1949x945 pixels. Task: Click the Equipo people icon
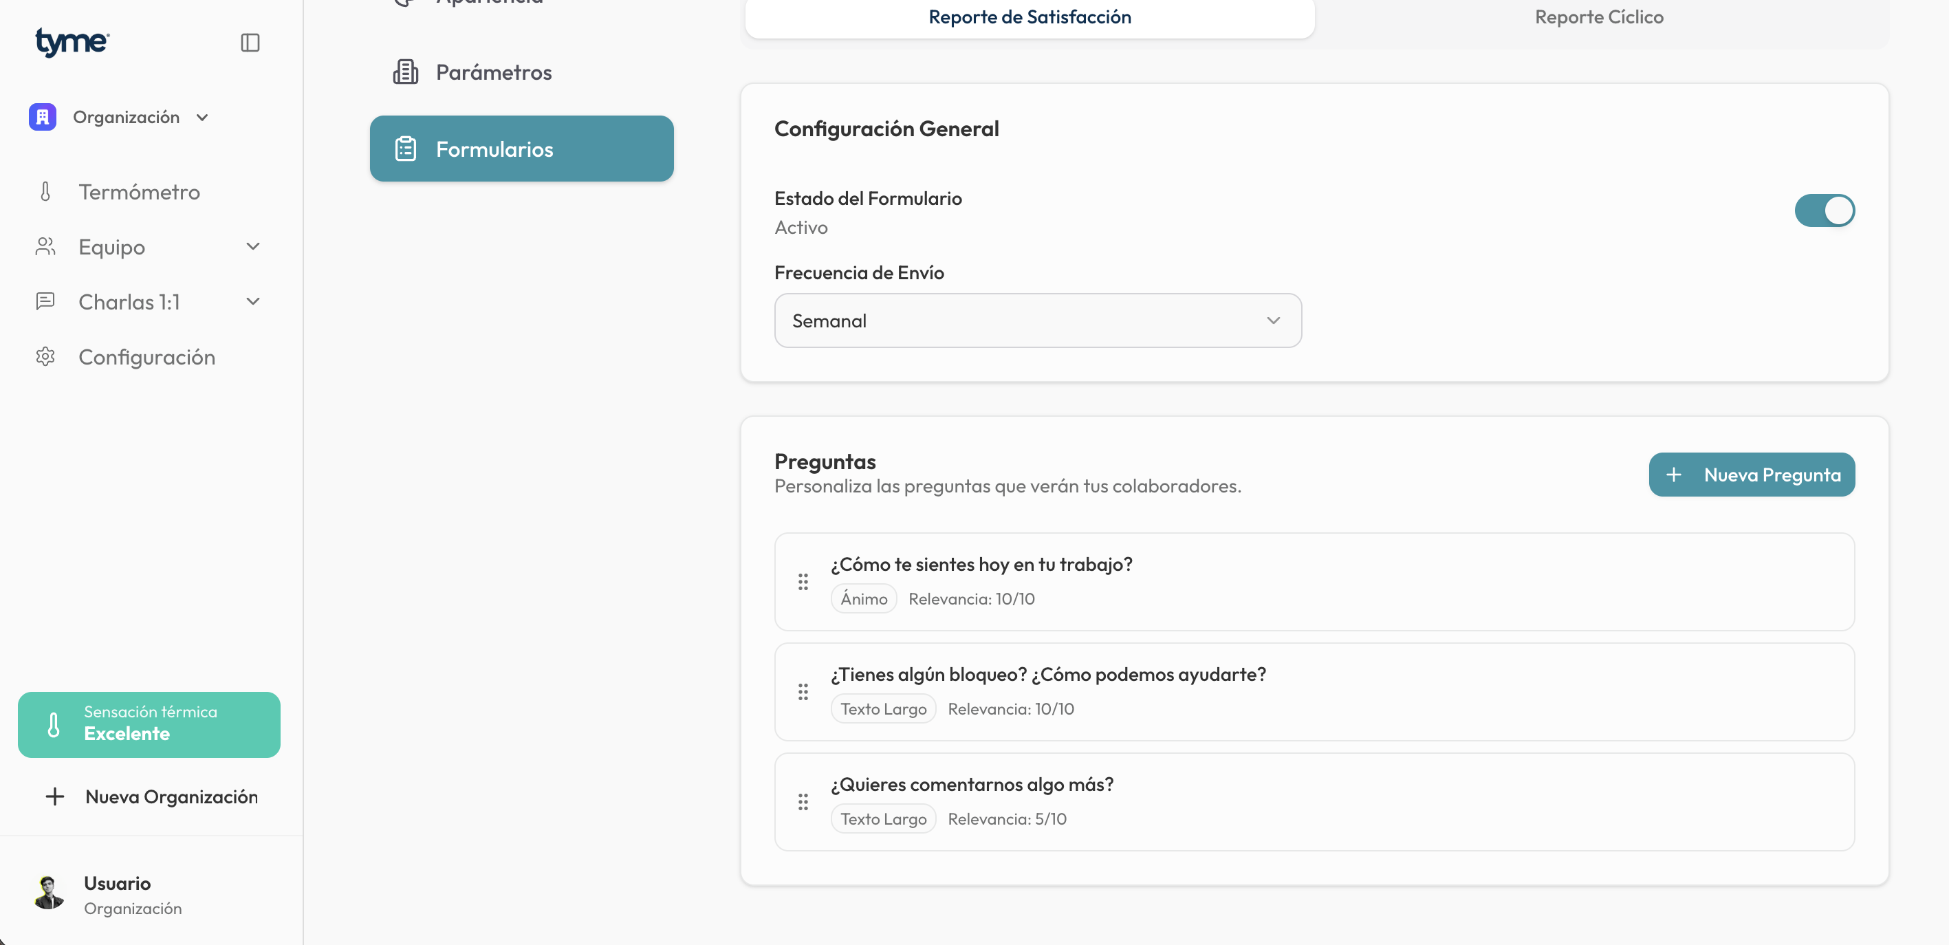[46, 246]
